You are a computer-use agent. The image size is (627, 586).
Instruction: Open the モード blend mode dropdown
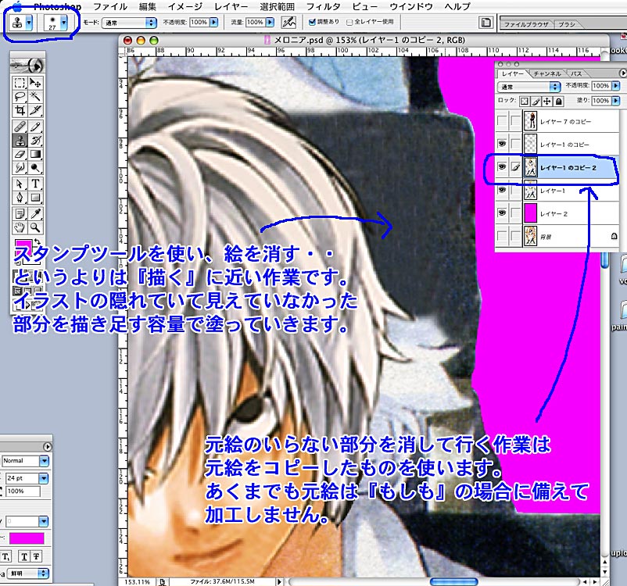pyautogui.click(x=129, y=23)
